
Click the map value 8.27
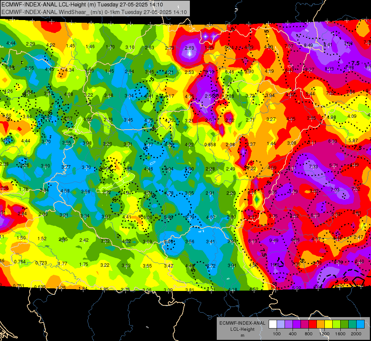(310, 70)
